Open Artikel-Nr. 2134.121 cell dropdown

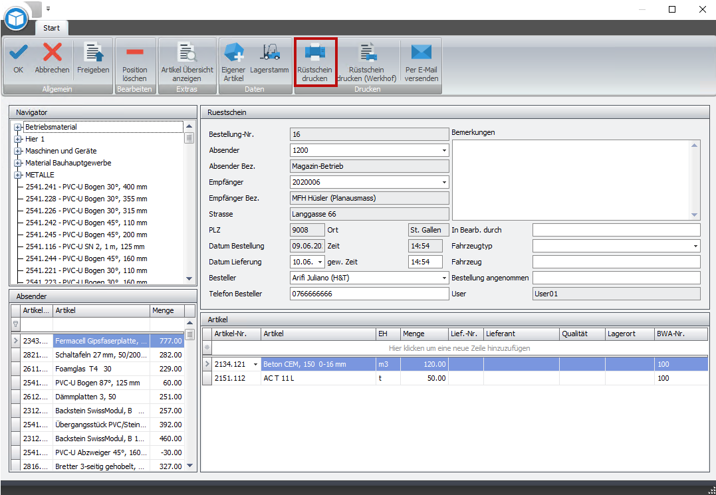[255, 364]
